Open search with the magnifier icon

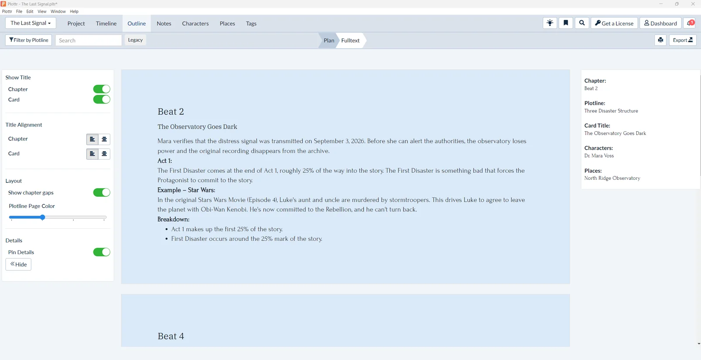click(x=582, y=23)
